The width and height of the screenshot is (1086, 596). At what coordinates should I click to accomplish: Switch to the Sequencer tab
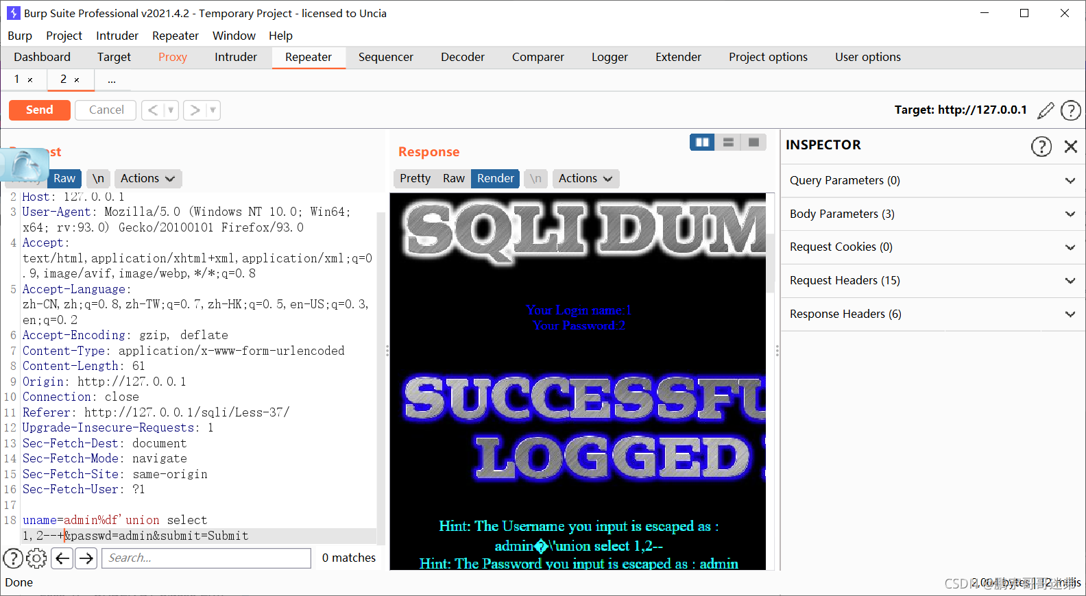(x=386, y=57)
